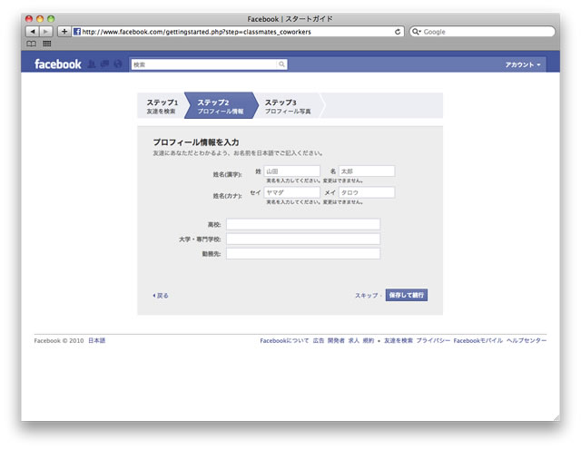Image resolution: width=581 pixels, height=450 pixels.
Task: Open the friend requests icon
Action: [x=92, y=64]
